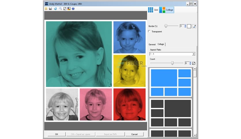
Task: Click the layout list scroll down arrow
Action: (x=195, y=135)
